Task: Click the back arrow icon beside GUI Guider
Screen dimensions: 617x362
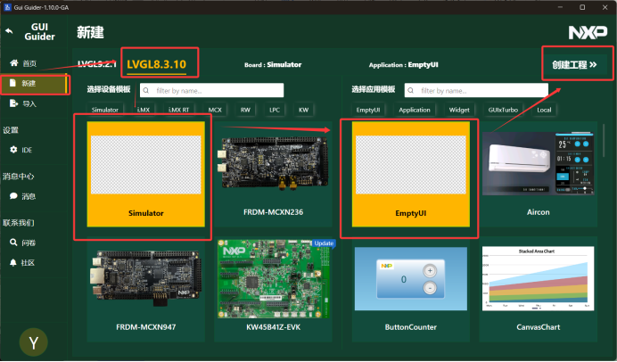Action: [x=9, y=31]
